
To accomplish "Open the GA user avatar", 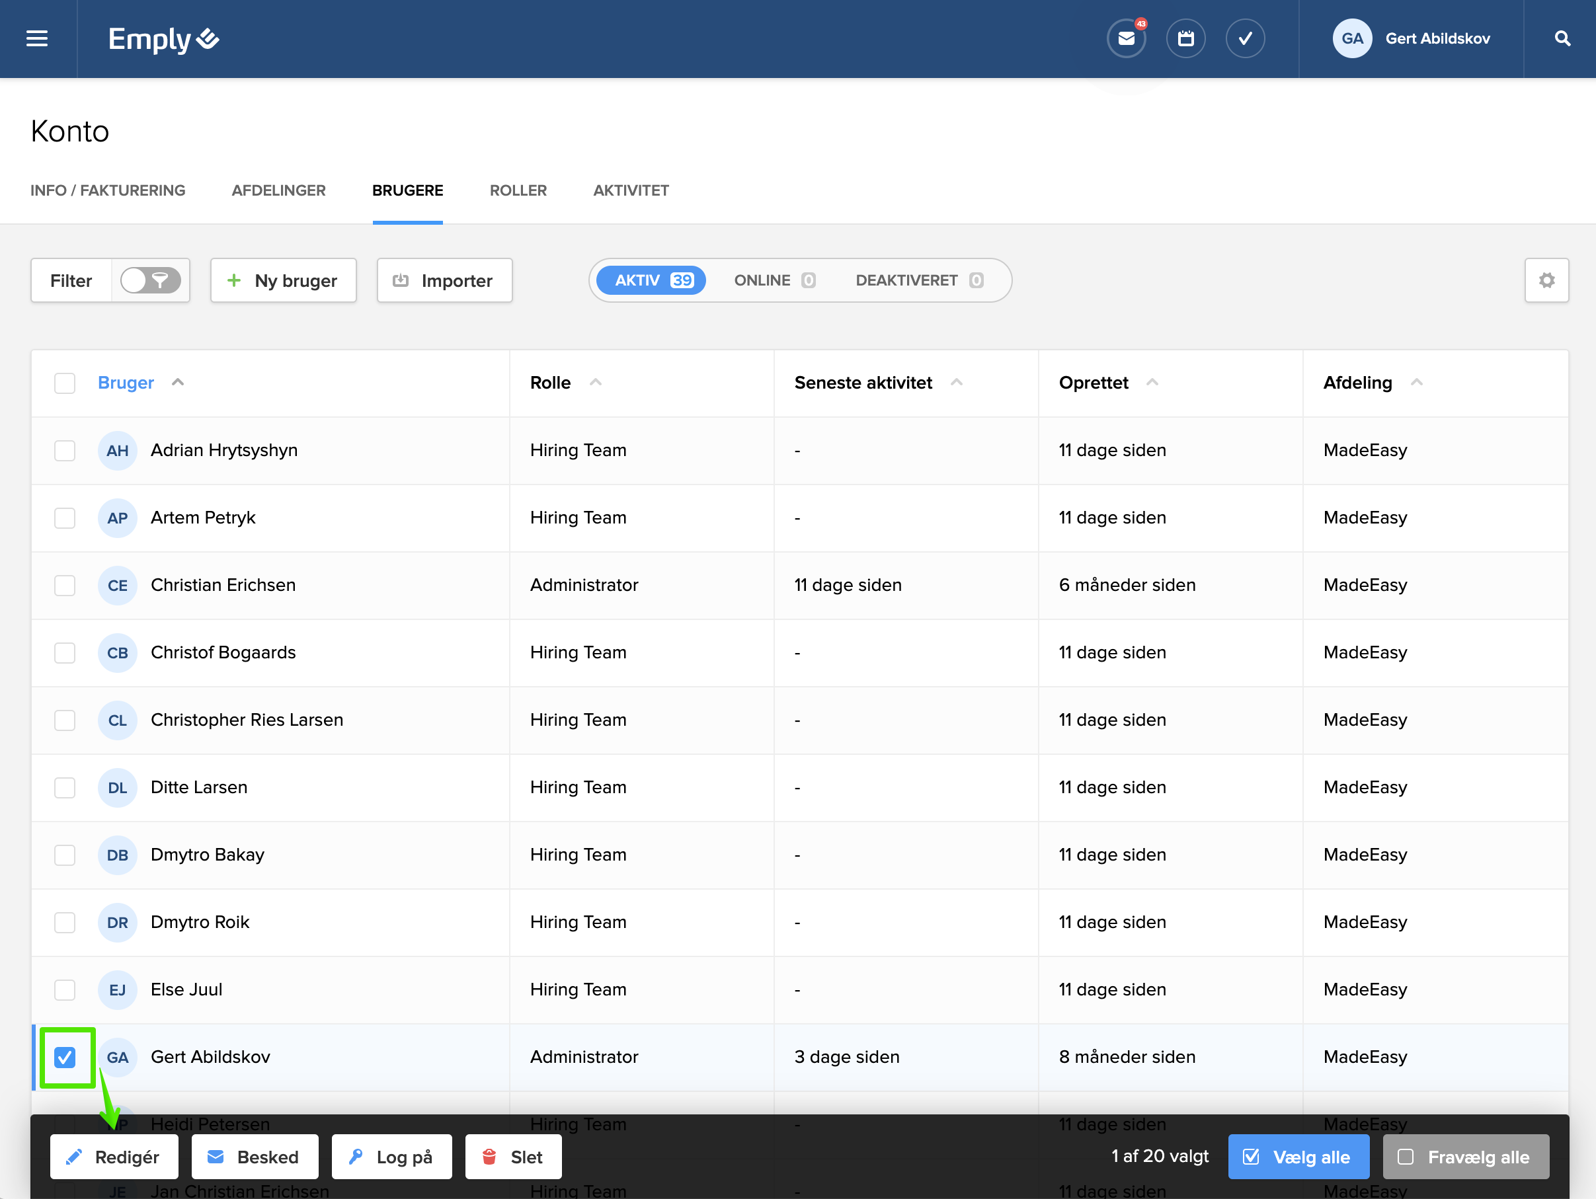I will click(1351, 39).
